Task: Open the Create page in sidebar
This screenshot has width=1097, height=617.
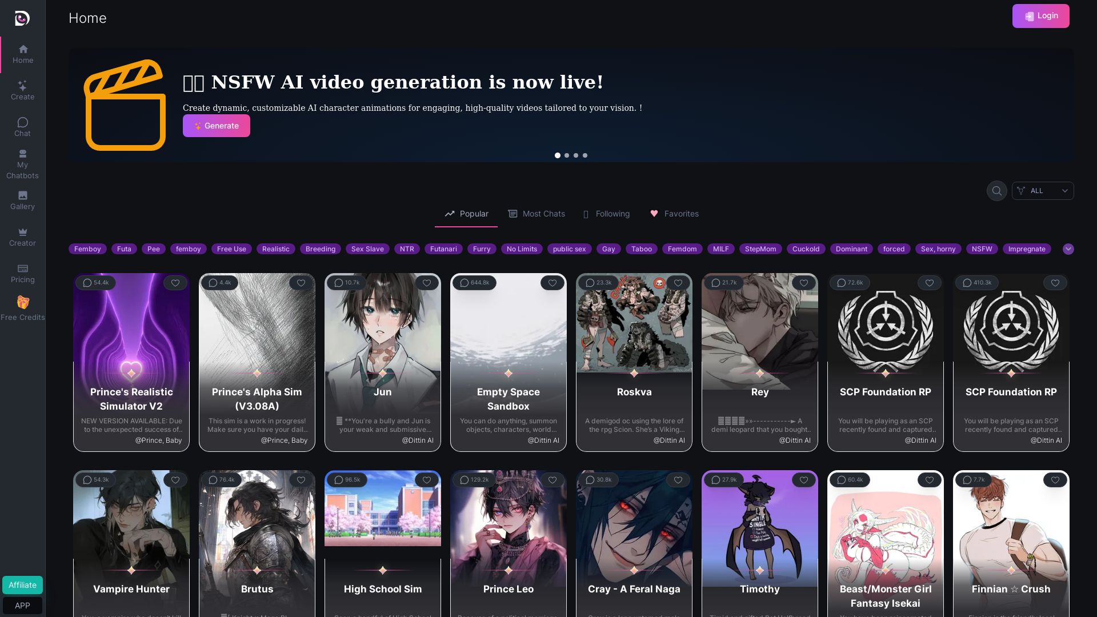Action: (x=22, y=90)
